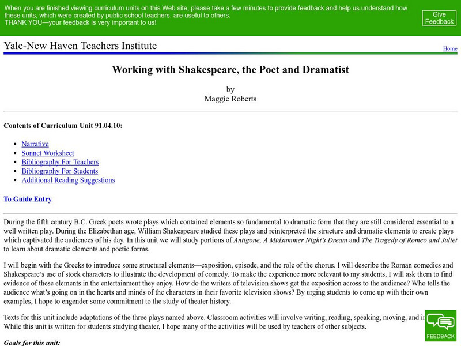Screen dimensions: 461x346
Task: Open the Narrative link
Action: tap(35, 144)
